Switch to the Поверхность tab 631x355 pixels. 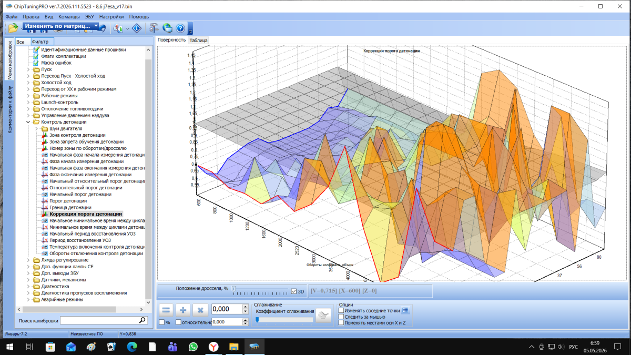171,40
